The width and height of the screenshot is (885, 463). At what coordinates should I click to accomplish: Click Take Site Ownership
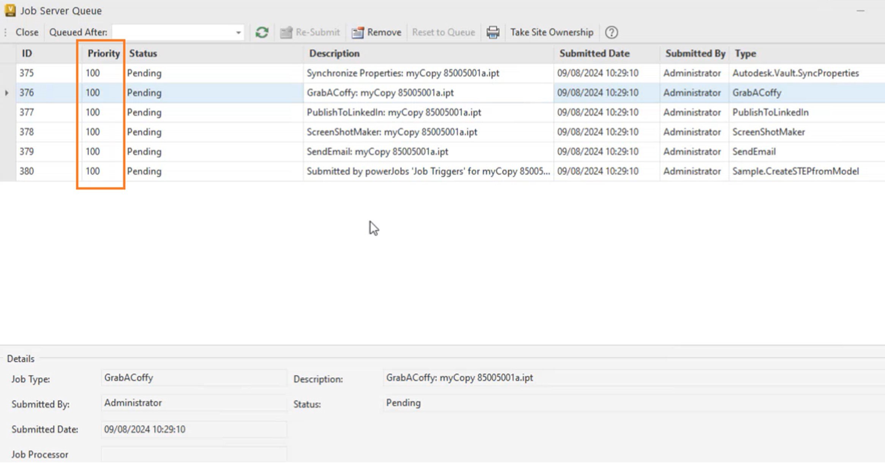tap(552, 32)
